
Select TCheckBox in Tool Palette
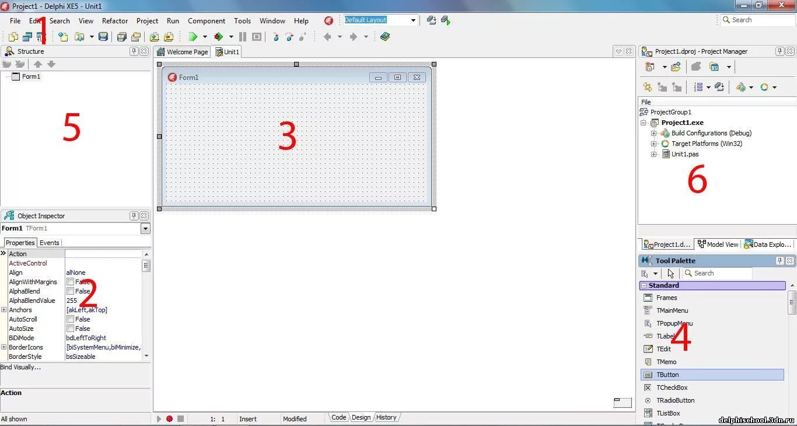pyautogui.click(x=712, y=387)
